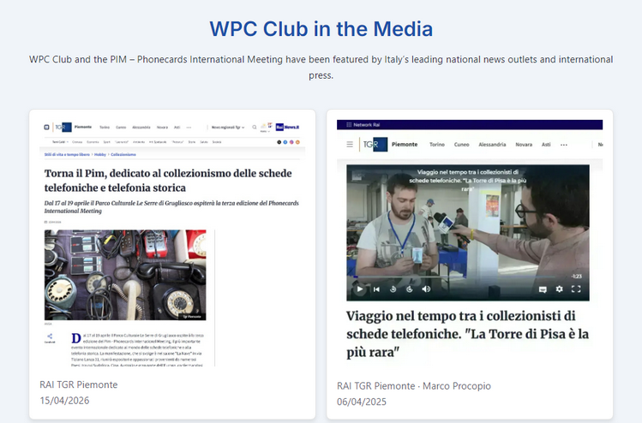Viewport: 642px width, 423px height.
Task: Click the rewind icon in video controls
Action: coord(393,289)
